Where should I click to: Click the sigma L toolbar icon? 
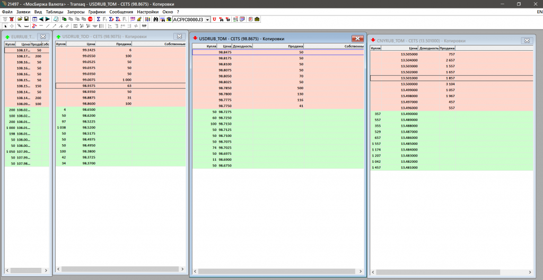click(x=118, y=19)
